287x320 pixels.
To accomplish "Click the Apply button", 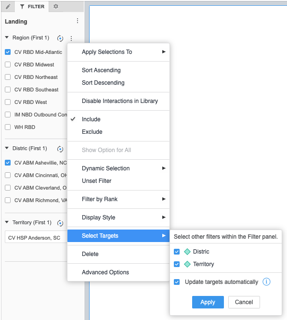I will click(208, 302).
